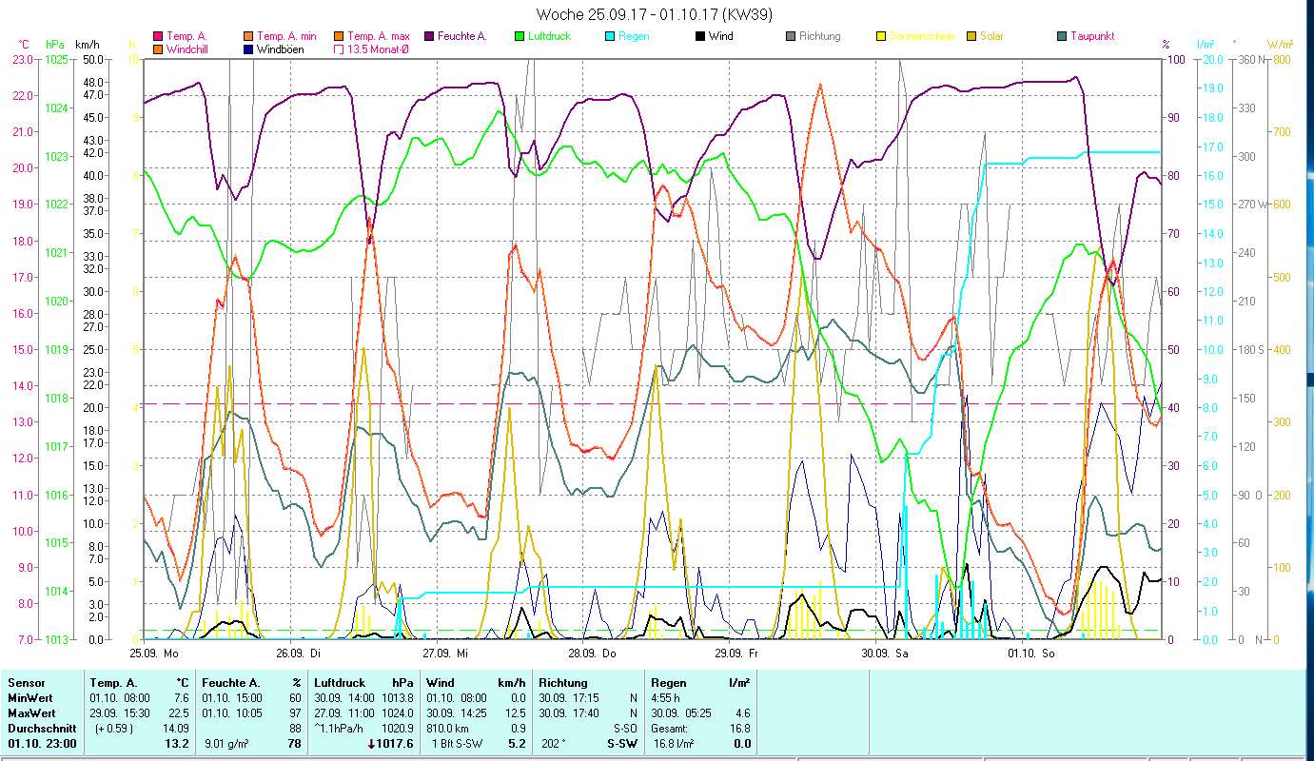Click the '01.10. 23:00' timestamp

tap(43, 744)
